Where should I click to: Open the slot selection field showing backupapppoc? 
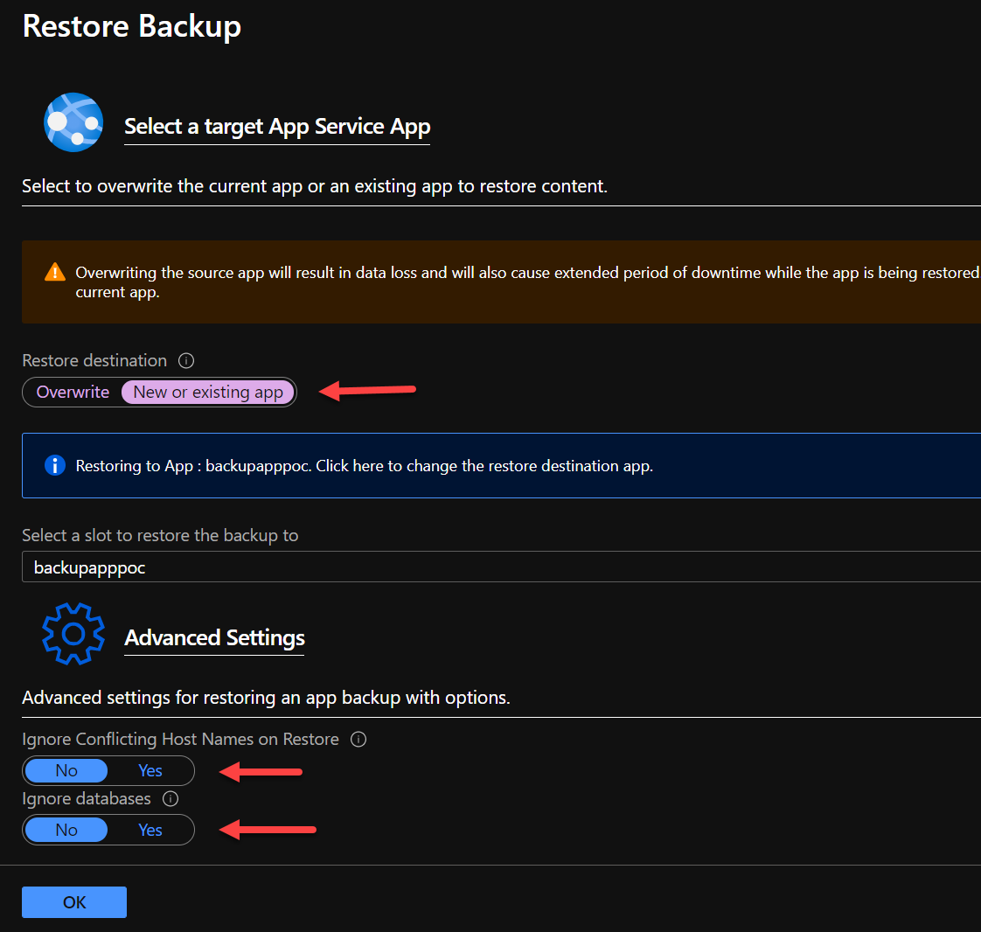[350, 567]
